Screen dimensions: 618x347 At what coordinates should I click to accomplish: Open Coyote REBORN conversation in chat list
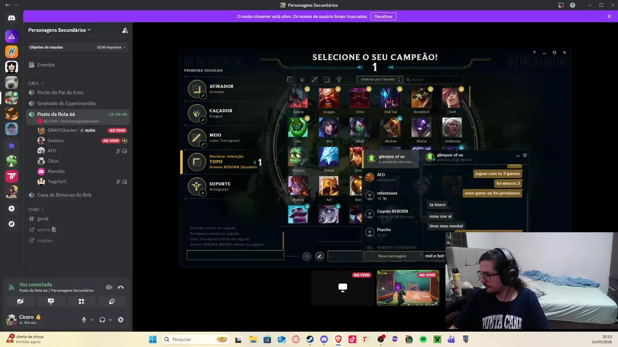(x=392, y=214)
